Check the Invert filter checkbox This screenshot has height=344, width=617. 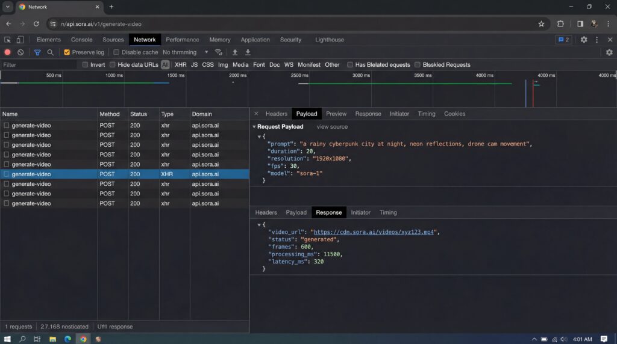[x=85, y=65]
